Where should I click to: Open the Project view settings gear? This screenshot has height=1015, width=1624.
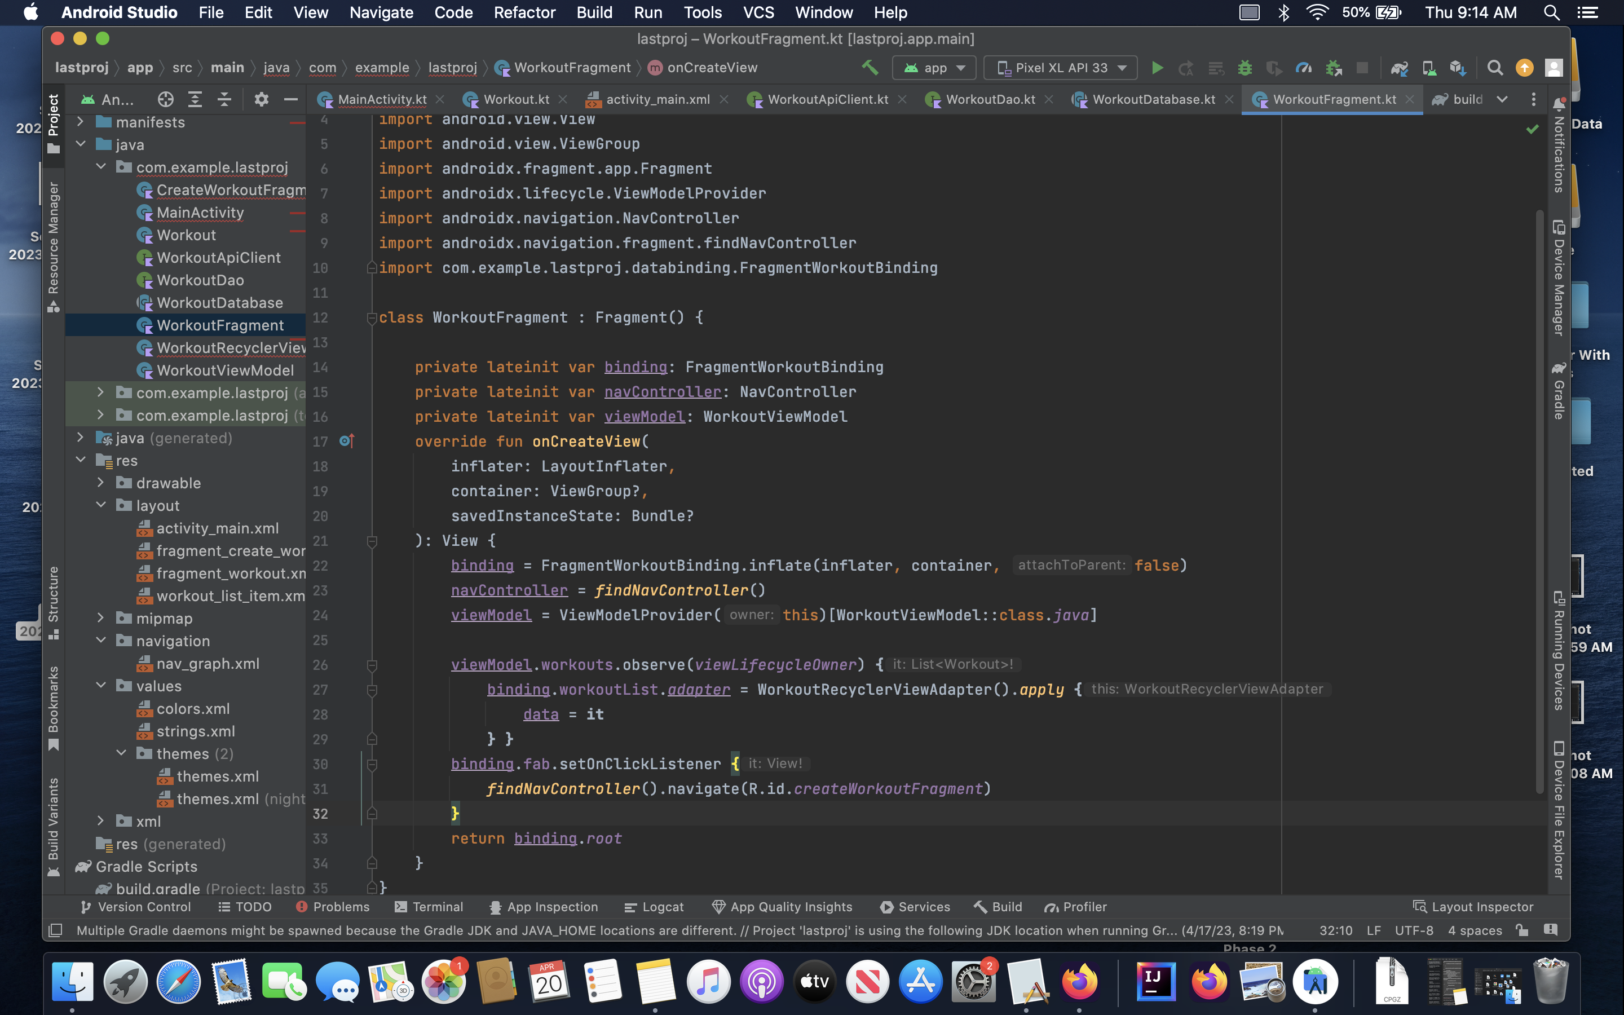pyautogui.click(x=261, y=99)
